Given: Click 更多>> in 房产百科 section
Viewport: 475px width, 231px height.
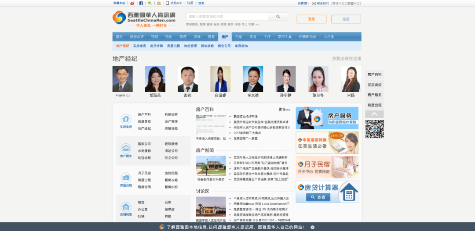Looking at the screenshot, I should coord(284,110).
